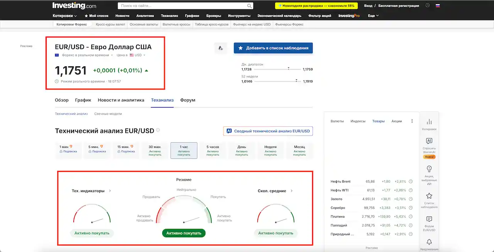The height and width of the screenshot is (252, 494).
Task: Select the Валюты tab in the quotes panel
Action: coord(337,121)
